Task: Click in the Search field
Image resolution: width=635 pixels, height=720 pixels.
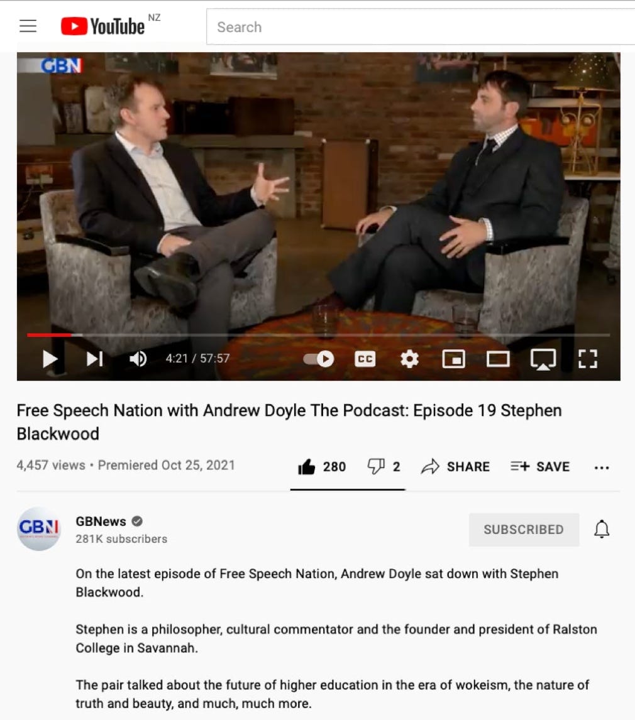Action: (x=421, y=27)
